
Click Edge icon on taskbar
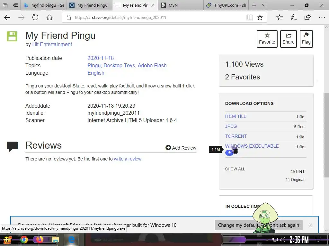point(71,240)
